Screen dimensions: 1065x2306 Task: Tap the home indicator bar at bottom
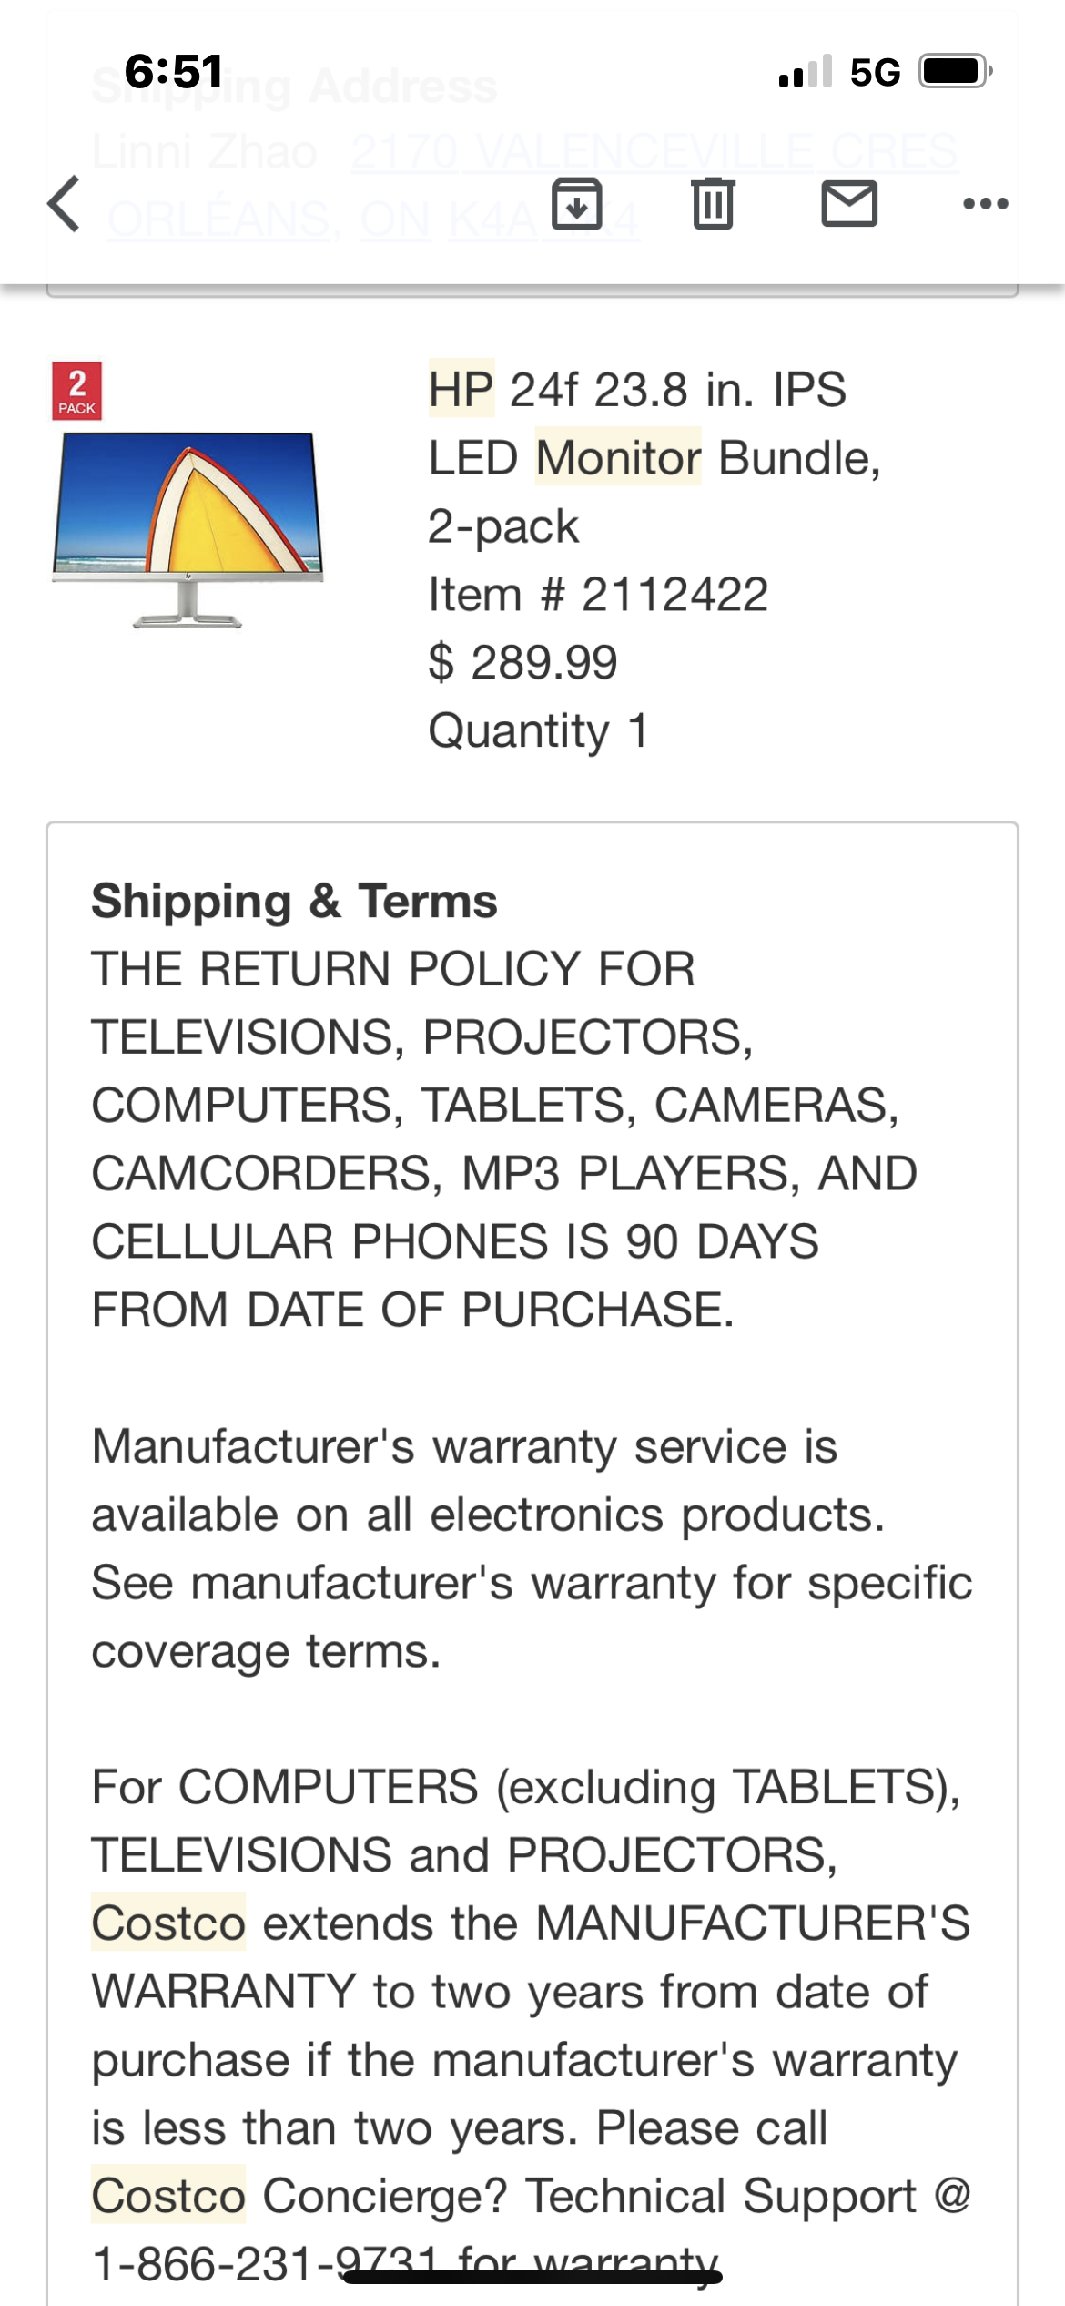532,2277
